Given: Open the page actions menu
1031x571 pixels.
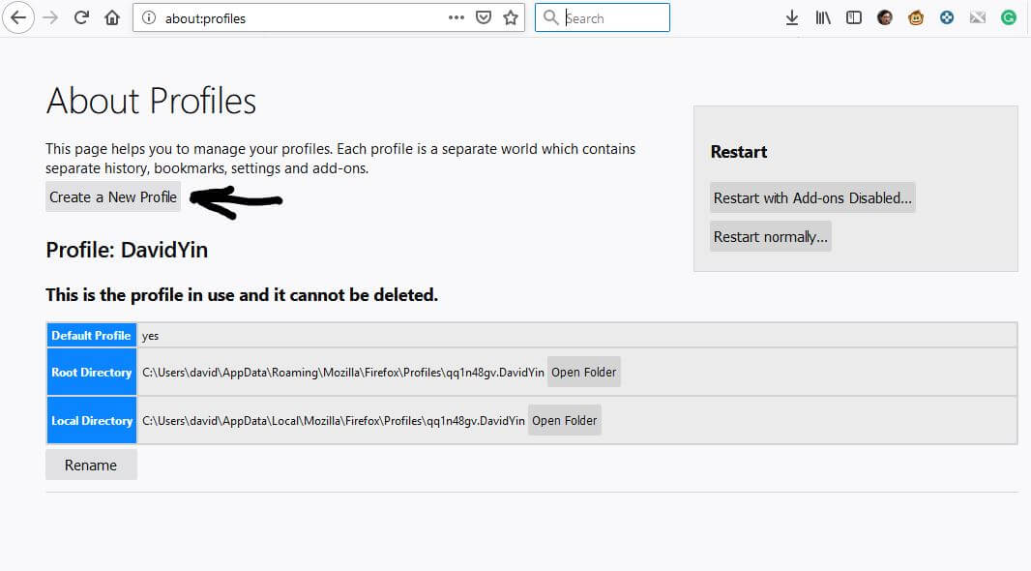Looking at the screenshot, I should tap(456, 16).
